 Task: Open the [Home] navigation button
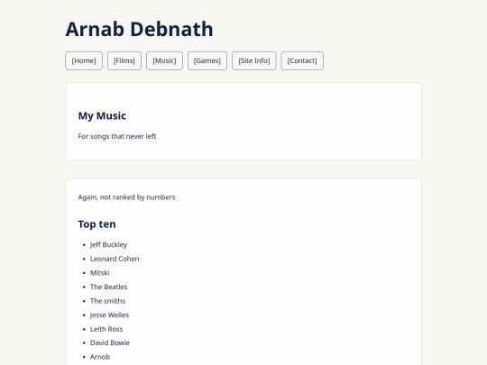click(x=84, y=61)
